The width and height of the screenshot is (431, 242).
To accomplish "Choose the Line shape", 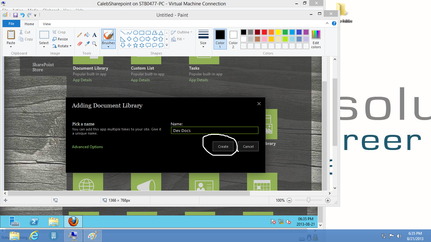I will tap(123, 33).
